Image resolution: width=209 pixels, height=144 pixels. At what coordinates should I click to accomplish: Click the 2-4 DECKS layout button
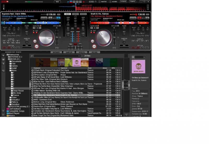click(x=123, y=2)
